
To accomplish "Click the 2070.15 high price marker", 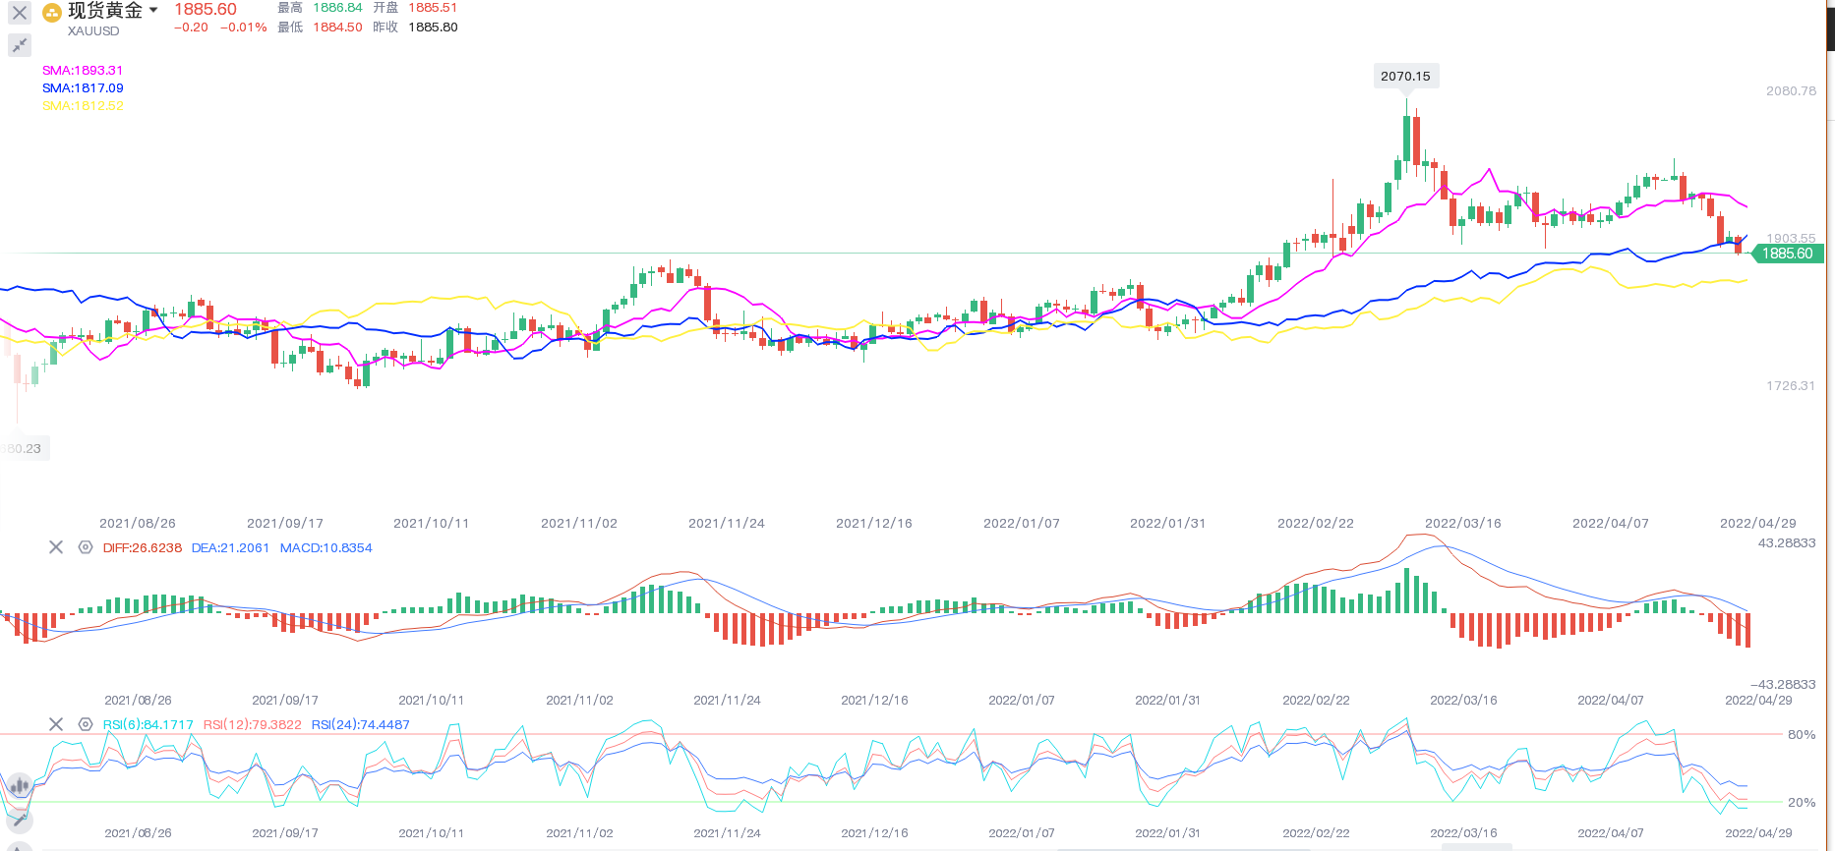I will click(x=1405, y=77).
